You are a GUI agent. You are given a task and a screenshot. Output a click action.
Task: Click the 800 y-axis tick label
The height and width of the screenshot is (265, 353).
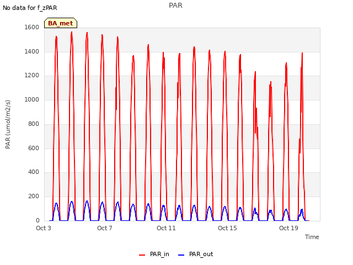(x=34, y=124)
